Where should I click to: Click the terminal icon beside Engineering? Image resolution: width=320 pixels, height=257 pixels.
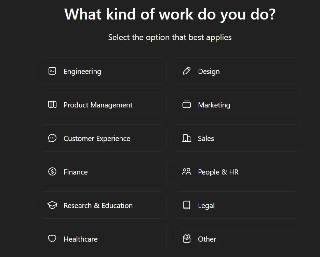(52, 71)
